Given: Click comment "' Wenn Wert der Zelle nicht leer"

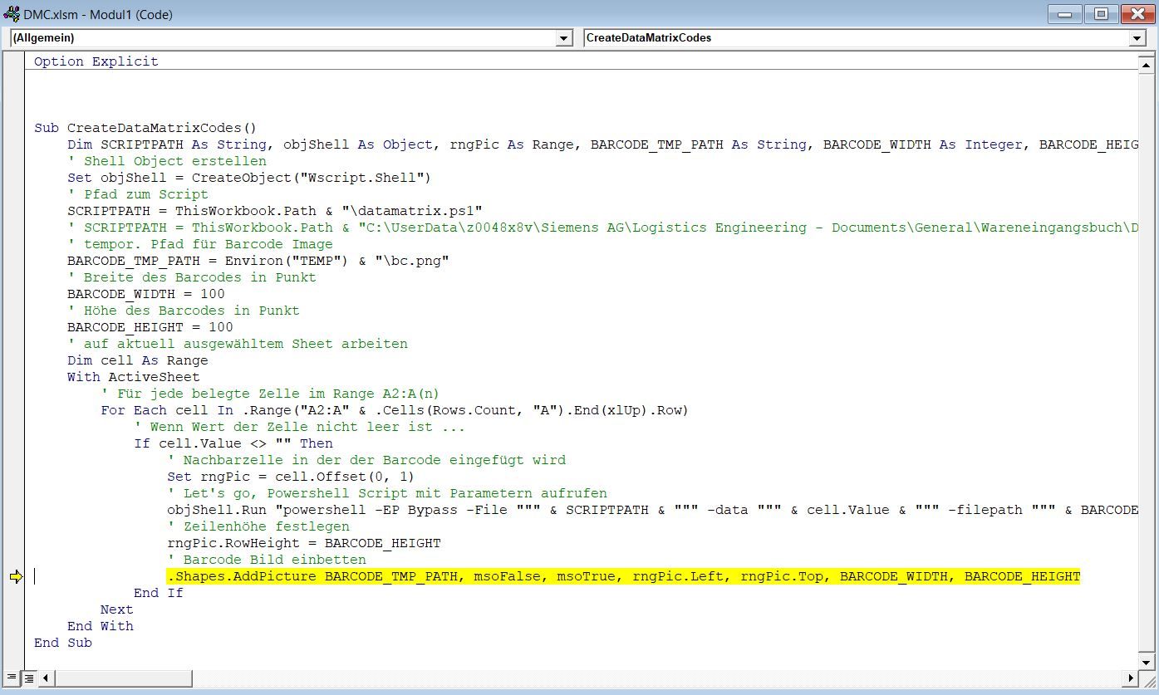Looking at the screenshot, I should (x=299, y=427).
